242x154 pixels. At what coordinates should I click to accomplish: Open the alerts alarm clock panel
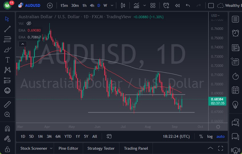pyautogui.click(x=235, y=33)
